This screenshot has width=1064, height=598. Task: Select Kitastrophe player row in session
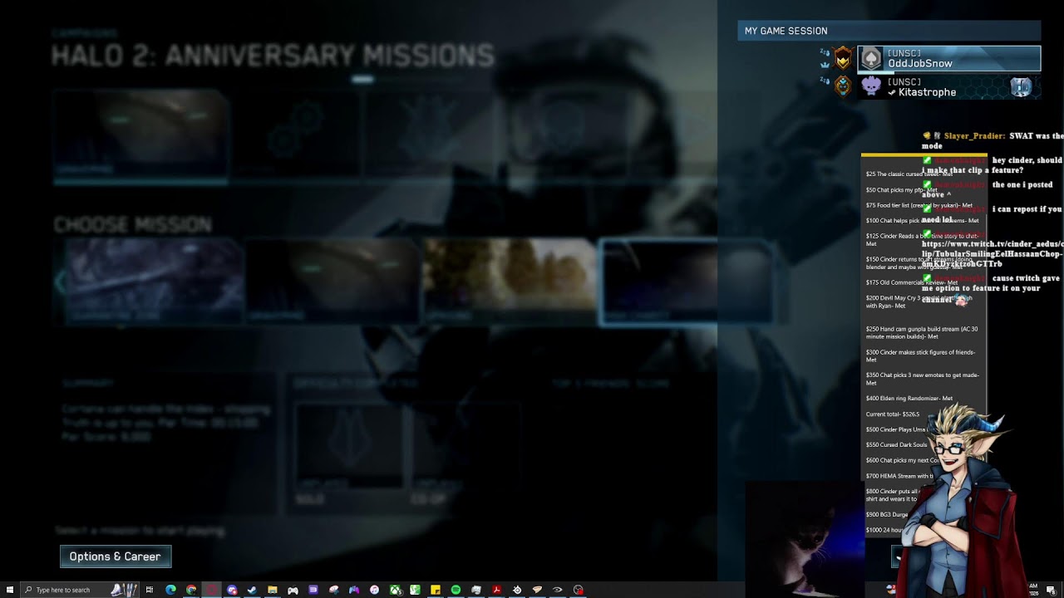pos(948,87)
